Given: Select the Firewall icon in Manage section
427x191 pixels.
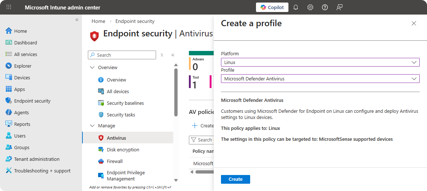Looking at the screenshot, I should pos(101,161).
